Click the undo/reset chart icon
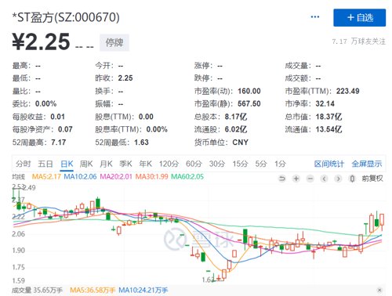The width and height of the screenshot is (392, 296). (x=282, y=179)
